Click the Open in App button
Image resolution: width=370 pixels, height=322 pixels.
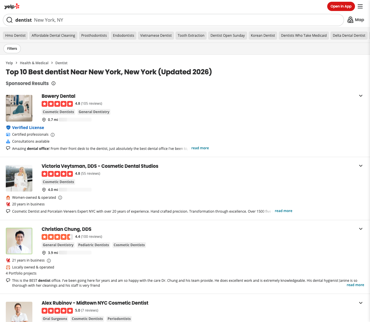[341, 6]
